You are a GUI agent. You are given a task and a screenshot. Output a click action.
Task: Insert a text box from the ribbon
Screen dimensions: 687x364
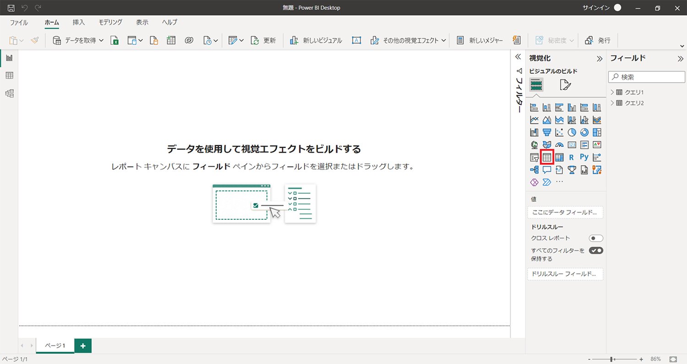tap(357, 40)
